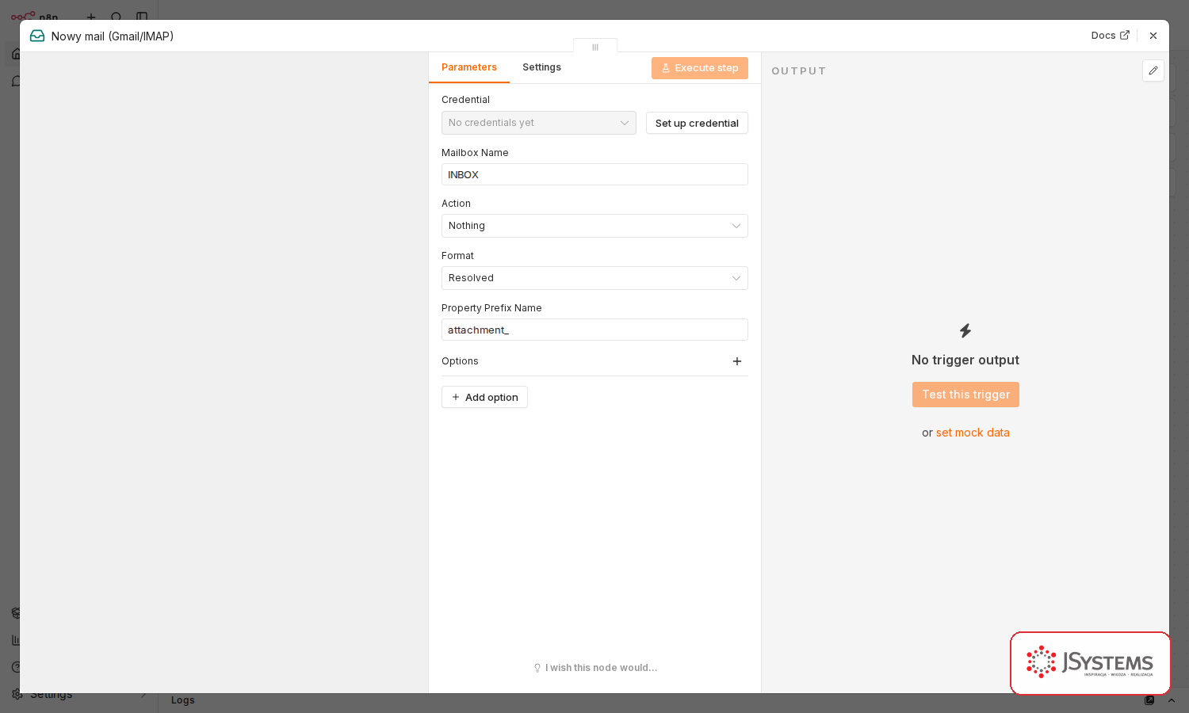Click the node title Nowy mail (Gmail/IMAP)
The image size is (1189, 713).
pyautogui.click(x=113, y=36)
